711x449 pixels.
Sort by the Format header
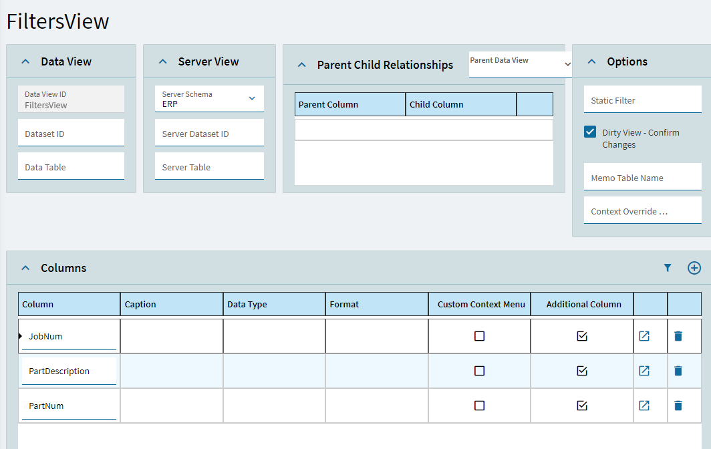[377, 304]
